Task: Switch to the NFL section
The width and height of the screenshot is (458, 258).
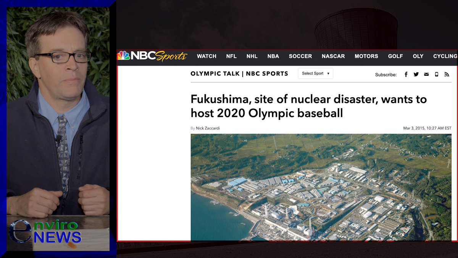Action: click(231, 56)
